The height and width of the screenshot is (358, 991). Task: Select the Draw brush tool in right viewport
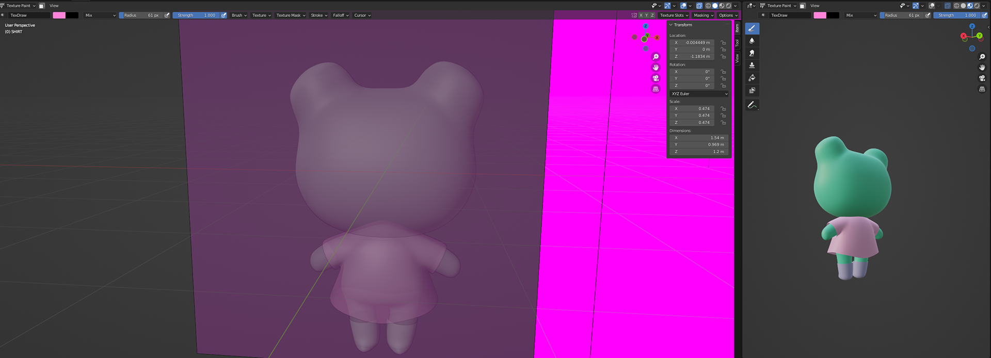point(752,28)
